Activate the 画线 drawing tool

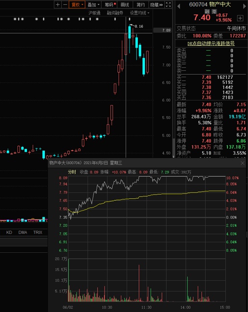click(x=125, y=5)
